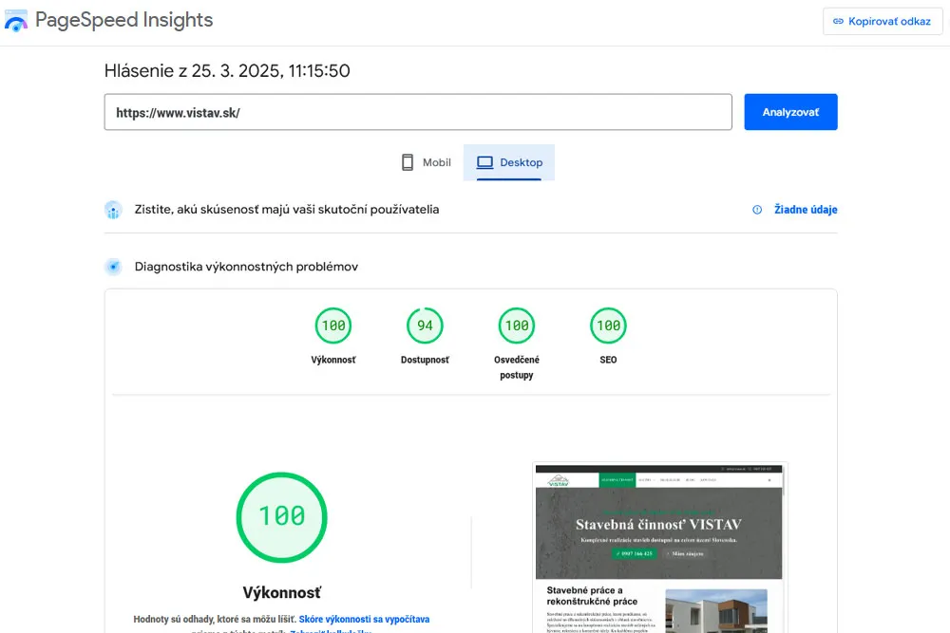Click the info icon beside Žiadne údaje

[757, 210]
